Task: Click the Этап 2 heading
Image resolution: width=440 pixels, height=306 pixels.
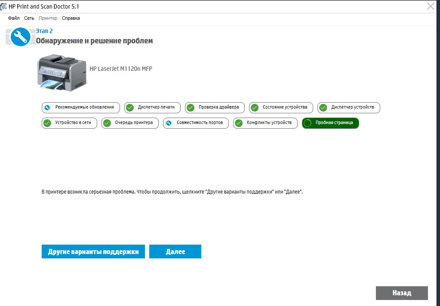Action: [44, 31]
